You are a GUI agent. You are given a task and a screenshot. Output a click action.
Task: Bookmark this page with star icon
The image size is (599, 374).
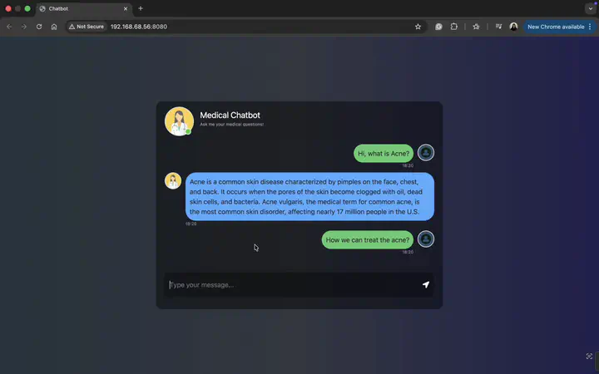click(x=418, y=27)
